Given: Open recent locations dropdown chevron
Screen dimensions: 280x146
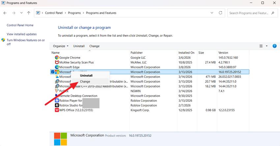Looking at the screenshot, I should pyautogui.click(x=21, y=13).
